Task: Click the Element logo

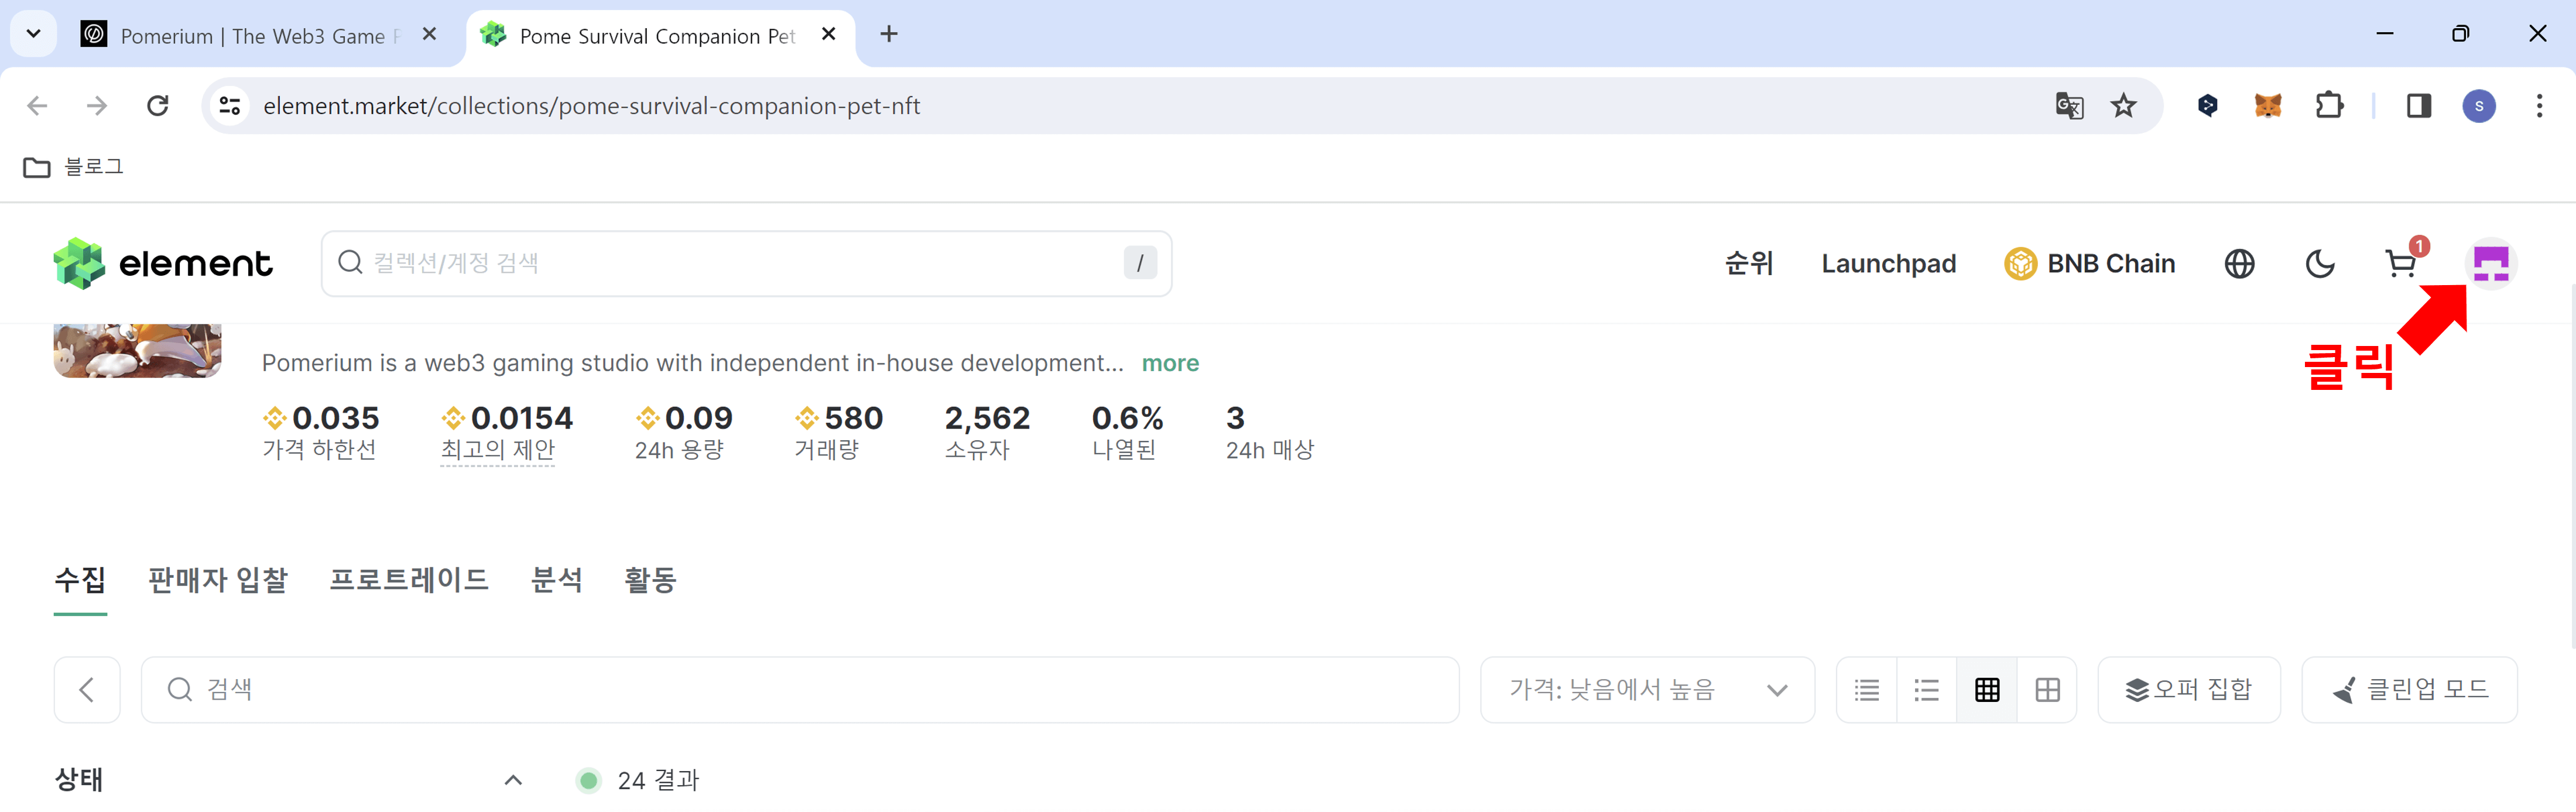Action: pos(162,263)
